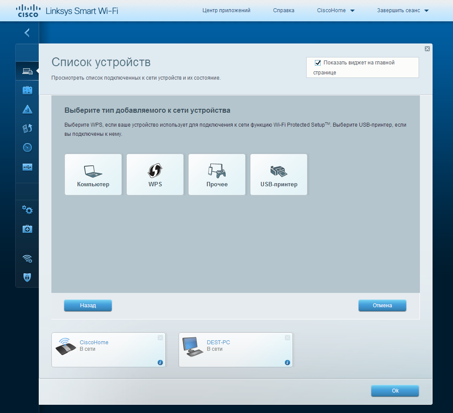Open the Security shield sidebar icon
Screen dimensions: 453x413
27,277
